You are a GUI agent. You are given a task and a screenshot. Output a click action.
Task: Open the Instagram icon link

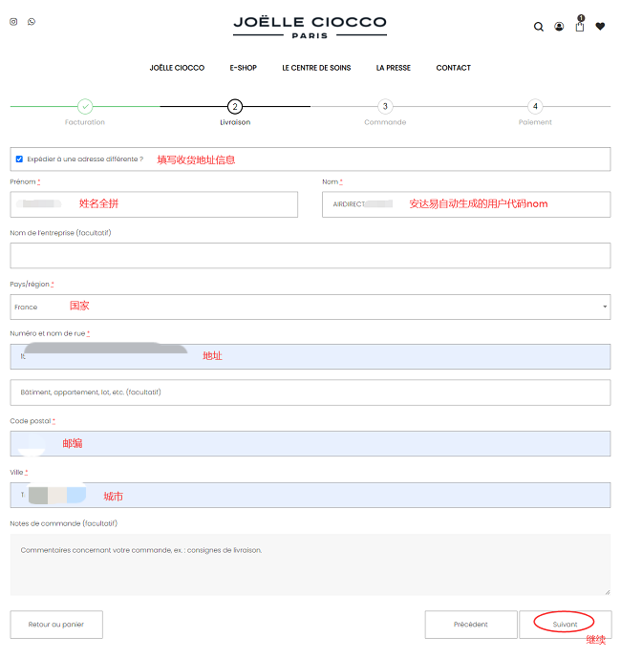[x=13, y=21]
